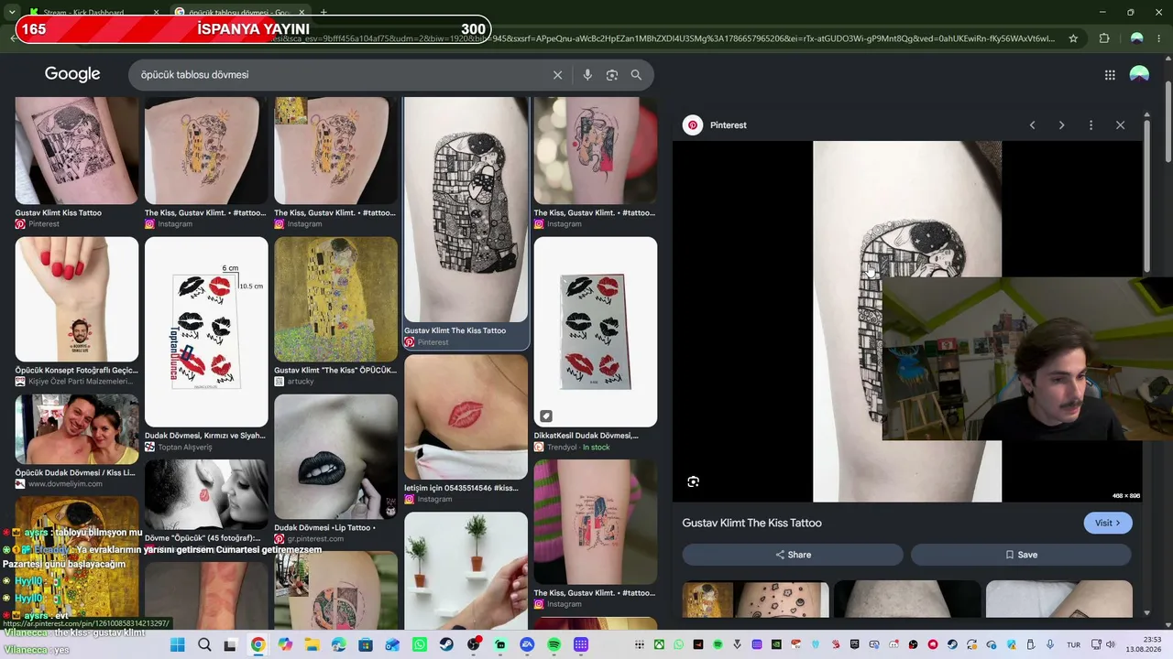Open the Klimt "The Kiss" artucky painting result
The image size is (1173, 659).
pos(336,299)
